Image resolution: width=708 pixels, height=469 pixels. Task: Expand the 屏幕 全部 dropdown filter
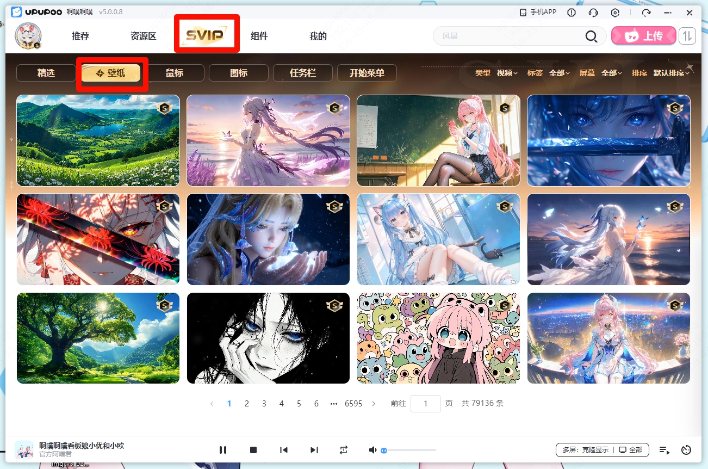point(612,73)
